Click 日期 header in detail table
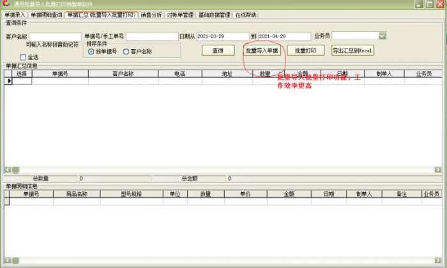Screen dimensions: 447x268 coord(329,194)
